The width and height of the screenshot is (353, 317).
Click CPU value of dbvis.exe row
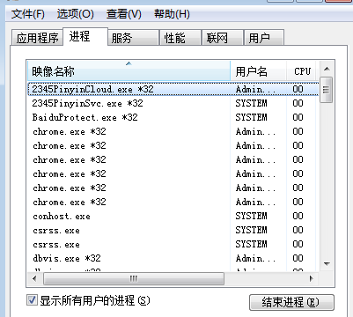[298, 258]
